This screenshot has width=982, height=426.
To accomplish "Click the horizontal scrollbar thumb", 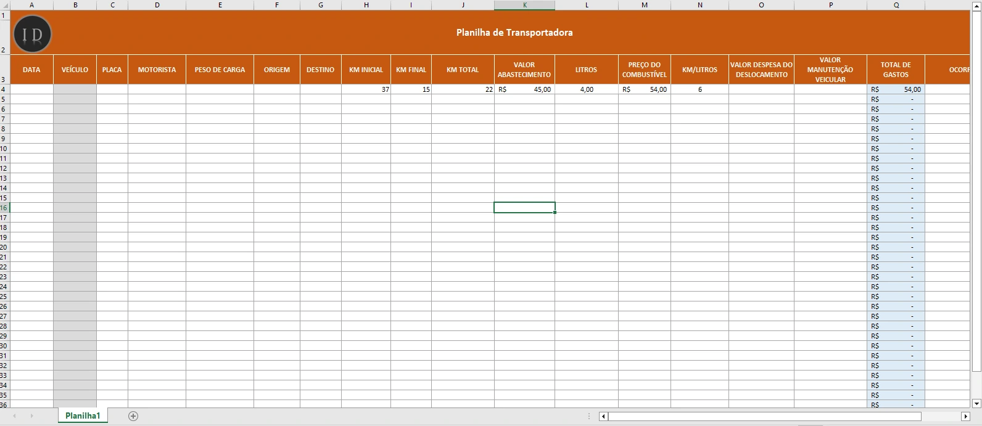I will [764, 417].
